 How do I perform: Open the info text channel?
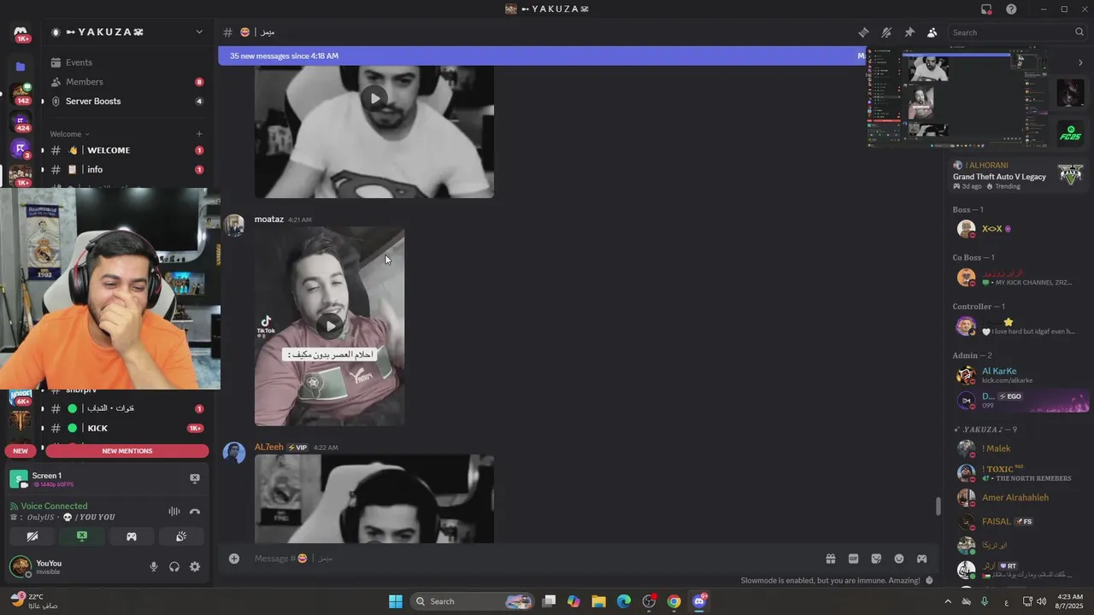point(126,169)
